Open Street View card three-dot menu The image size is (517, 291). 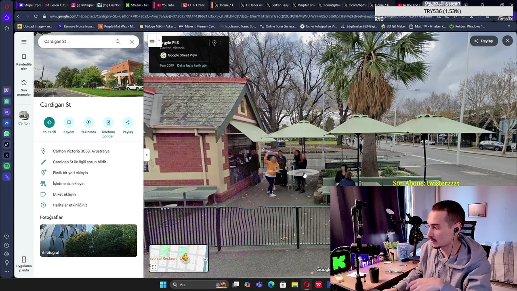(x=221, y=43)
